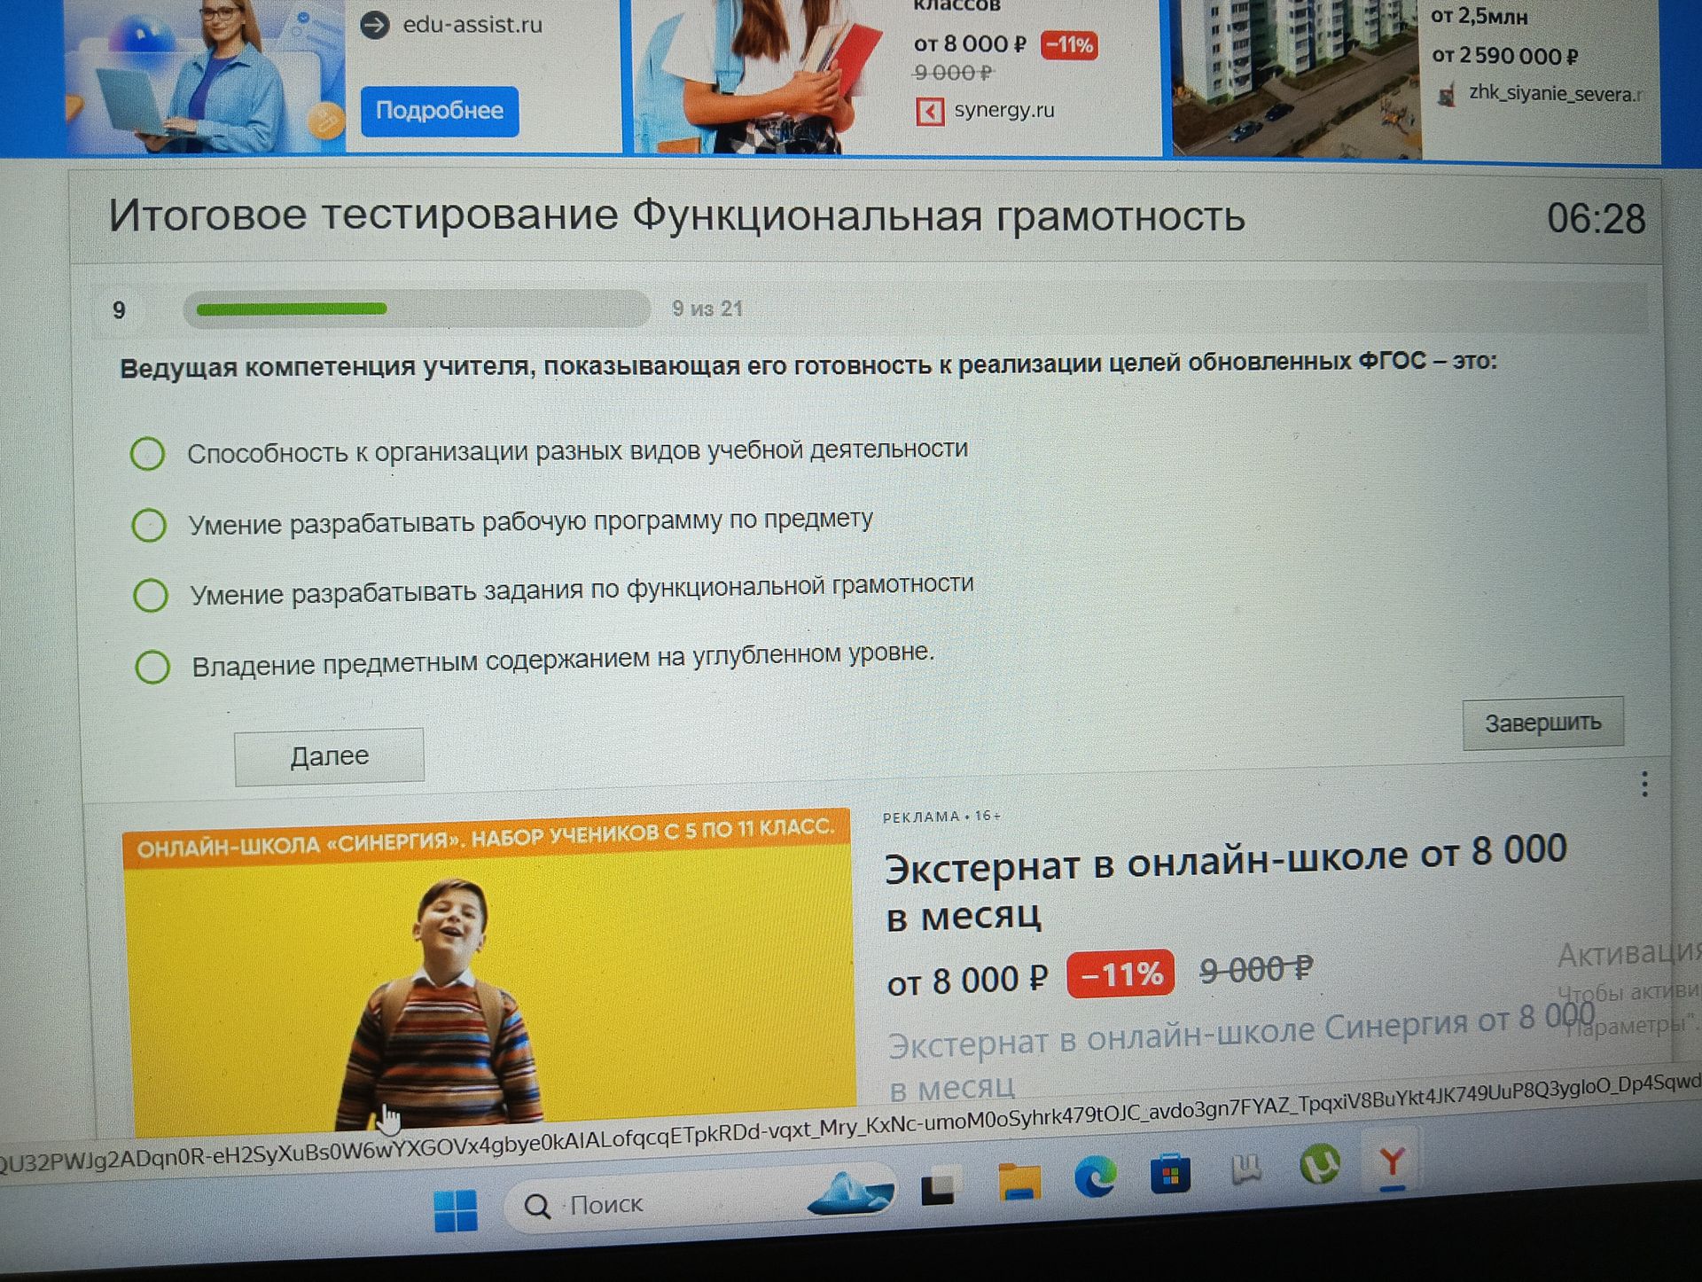This screenshot has width=1702, height=1282.
Task: Select 'Способность к организации разных видов' answer
Action: (x=148, y=453)
